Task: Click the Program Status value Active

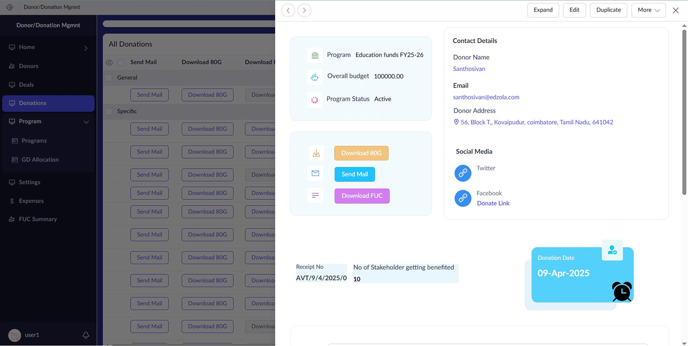Action: tap(383, 99)
